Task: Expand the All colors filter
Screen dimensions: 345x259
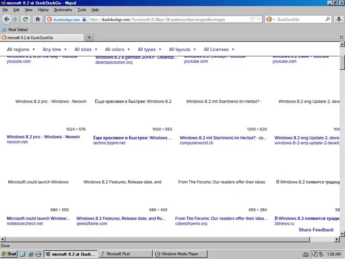Action: [x=117, y=49]
